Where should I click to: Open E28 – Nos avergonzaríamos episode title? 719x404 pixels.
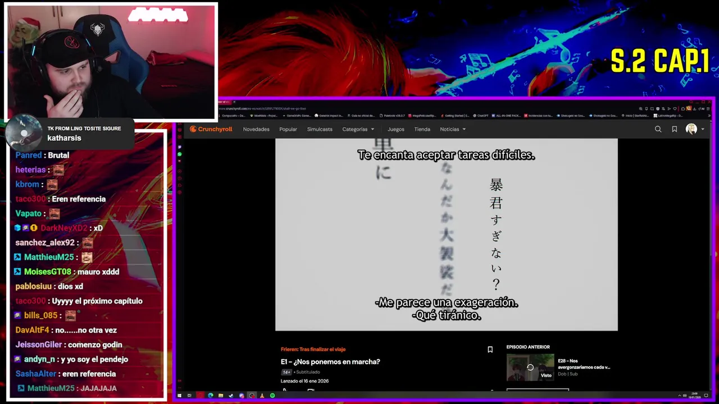(584, 364)
